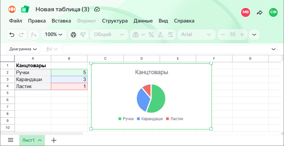Click the print icon
The image size is (284, 146).
[x=73, y=34]
